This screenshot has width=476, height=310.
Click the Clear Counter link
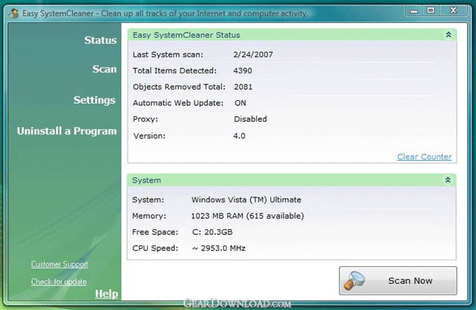424,156
